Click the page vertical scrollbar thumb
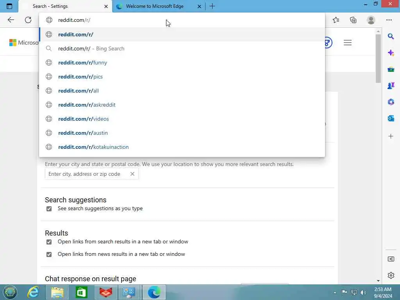The image size is (400, 300). tap(378, 59)
